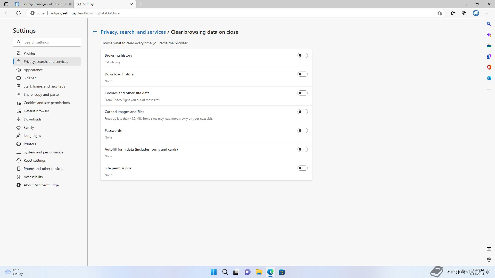The height and width of the screenshot is (278, 495).
Task: Click the plus icon to customize sidebar
Action: (x=489, y=90)
